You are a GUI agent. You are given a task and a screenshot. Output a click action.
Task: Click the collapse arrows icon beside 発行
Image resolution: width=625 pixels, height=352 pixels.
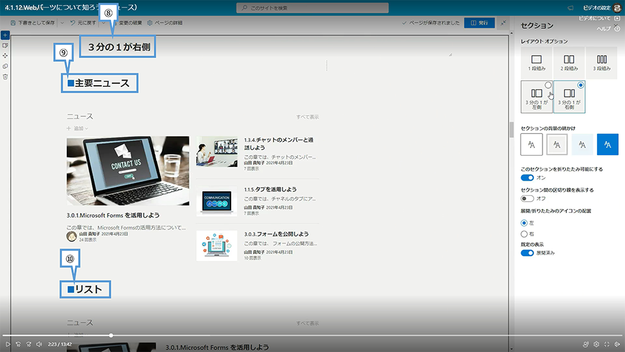[503, 23]
